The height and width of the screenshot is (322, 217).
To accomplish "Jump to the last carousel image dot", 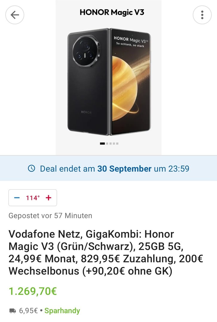I will [117, 143].
